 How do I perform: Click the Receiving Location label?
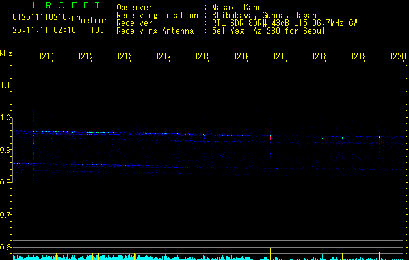pos(157,15)
